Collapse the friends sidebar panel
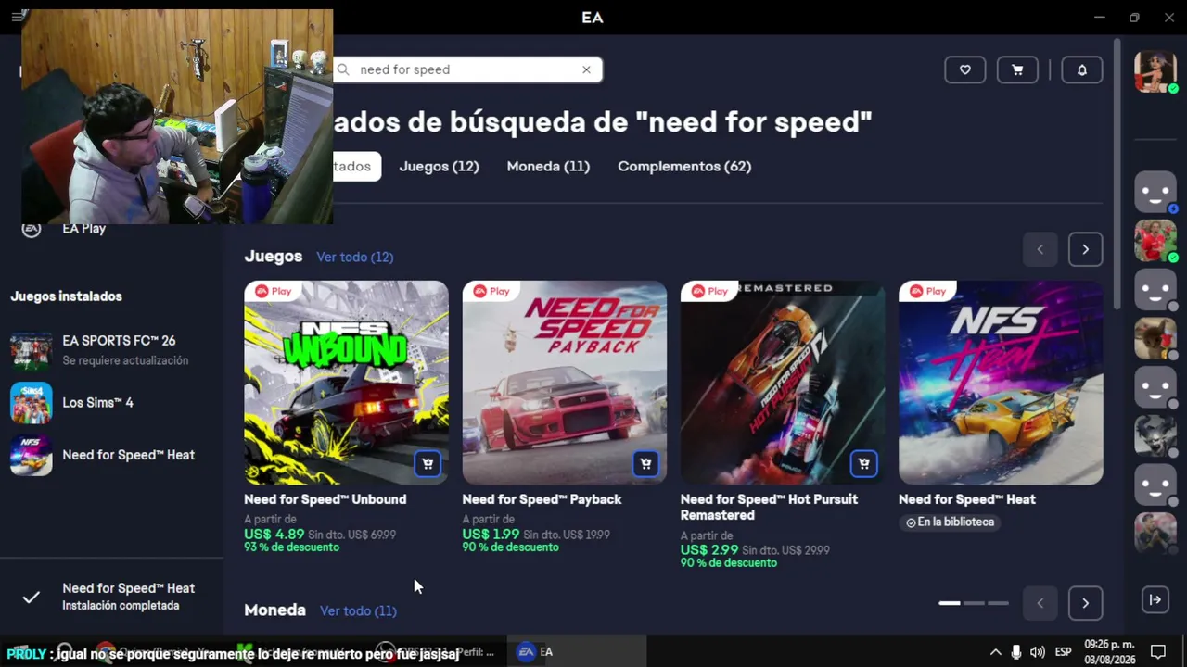This screenshot has width=1187, height=667. (x=1155, y=599)
